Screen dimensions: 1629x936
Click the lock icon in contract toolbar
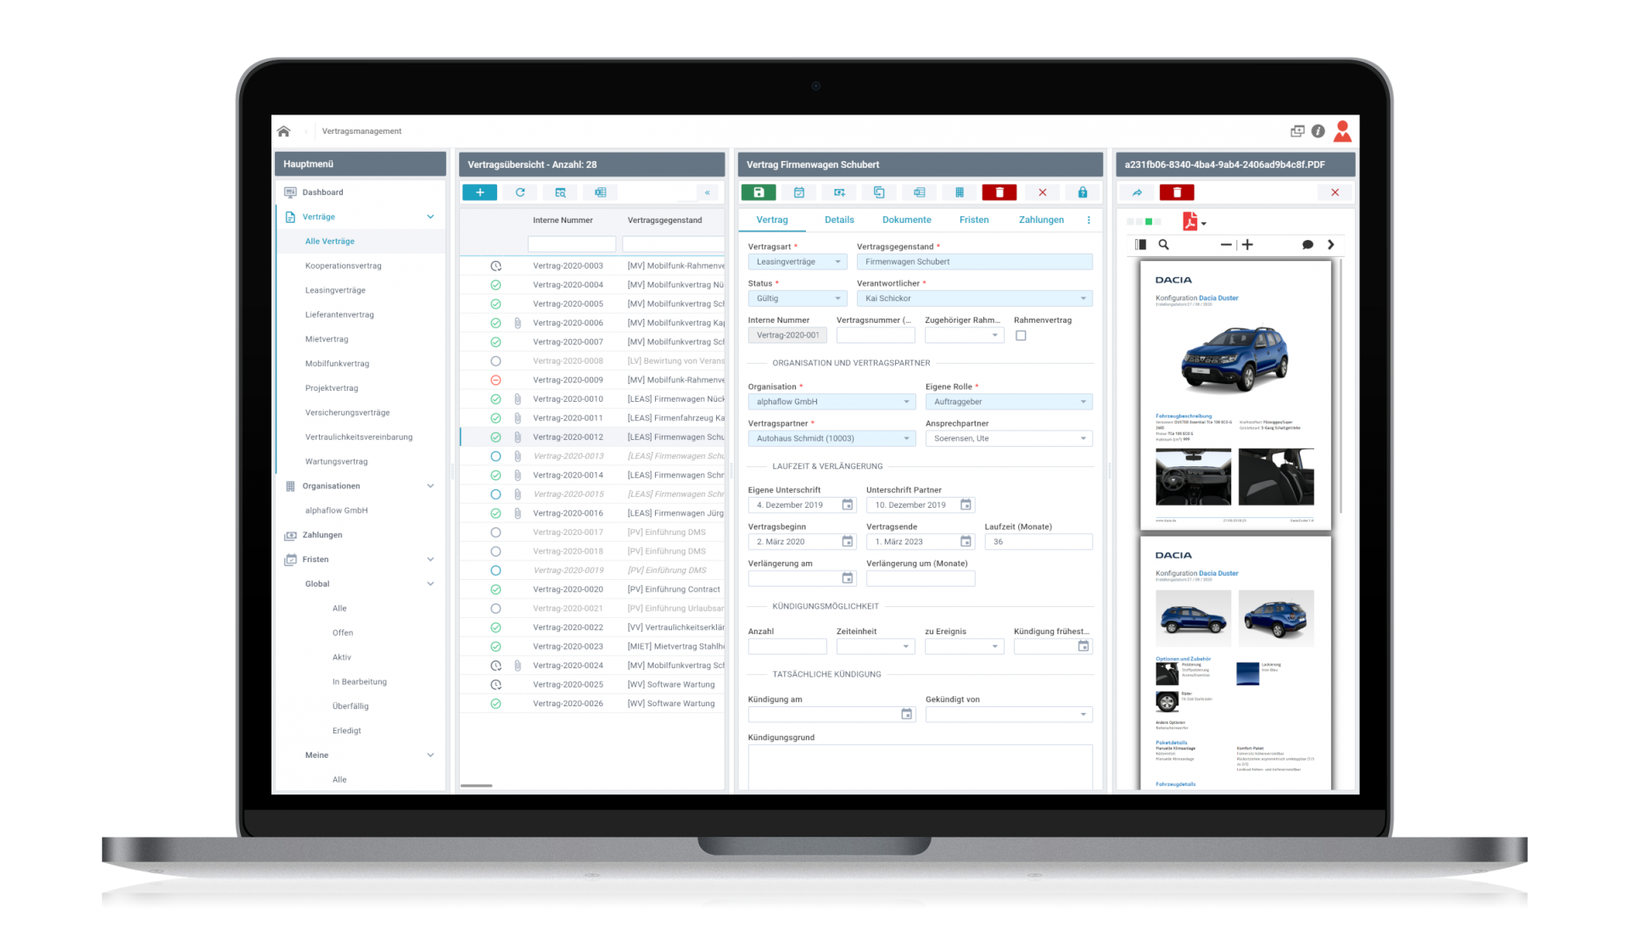(x=1082, y=192)
